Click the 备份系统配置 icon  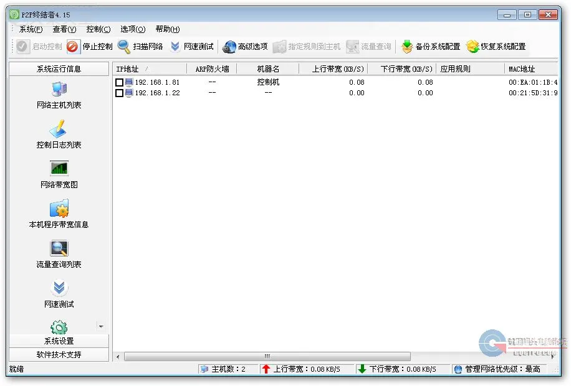point(407,47)
